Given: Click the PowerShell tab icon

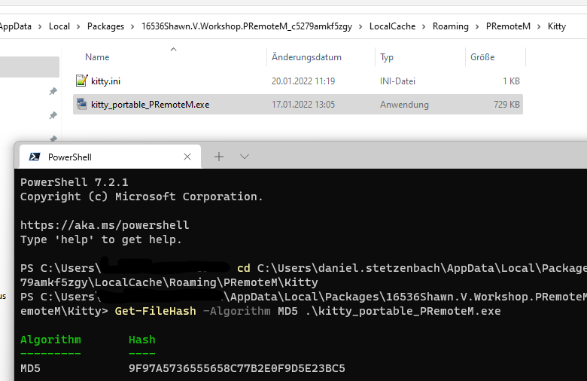Looking at the screenshot, I should (x=35, y=157).
